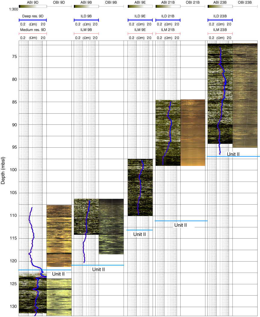This screenshot has height=317, width=260.
Task: Select the ILD 9B legend label
Action: tap(86, 16)
